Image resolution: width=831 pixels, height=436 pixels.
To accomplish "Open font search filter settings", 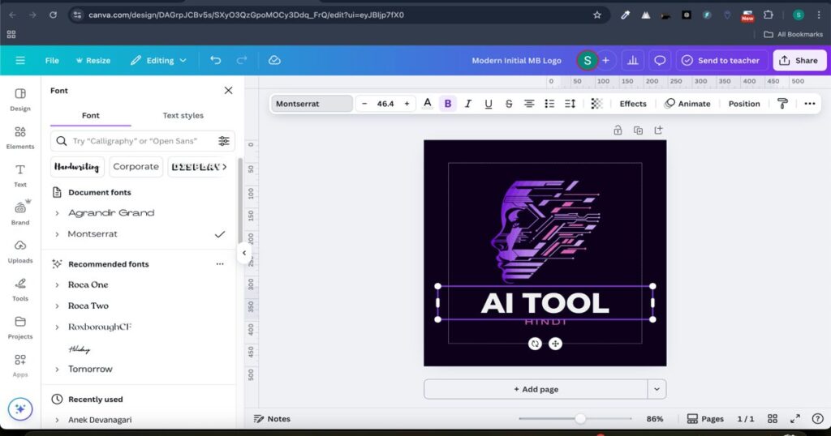I will click(224, 141).
